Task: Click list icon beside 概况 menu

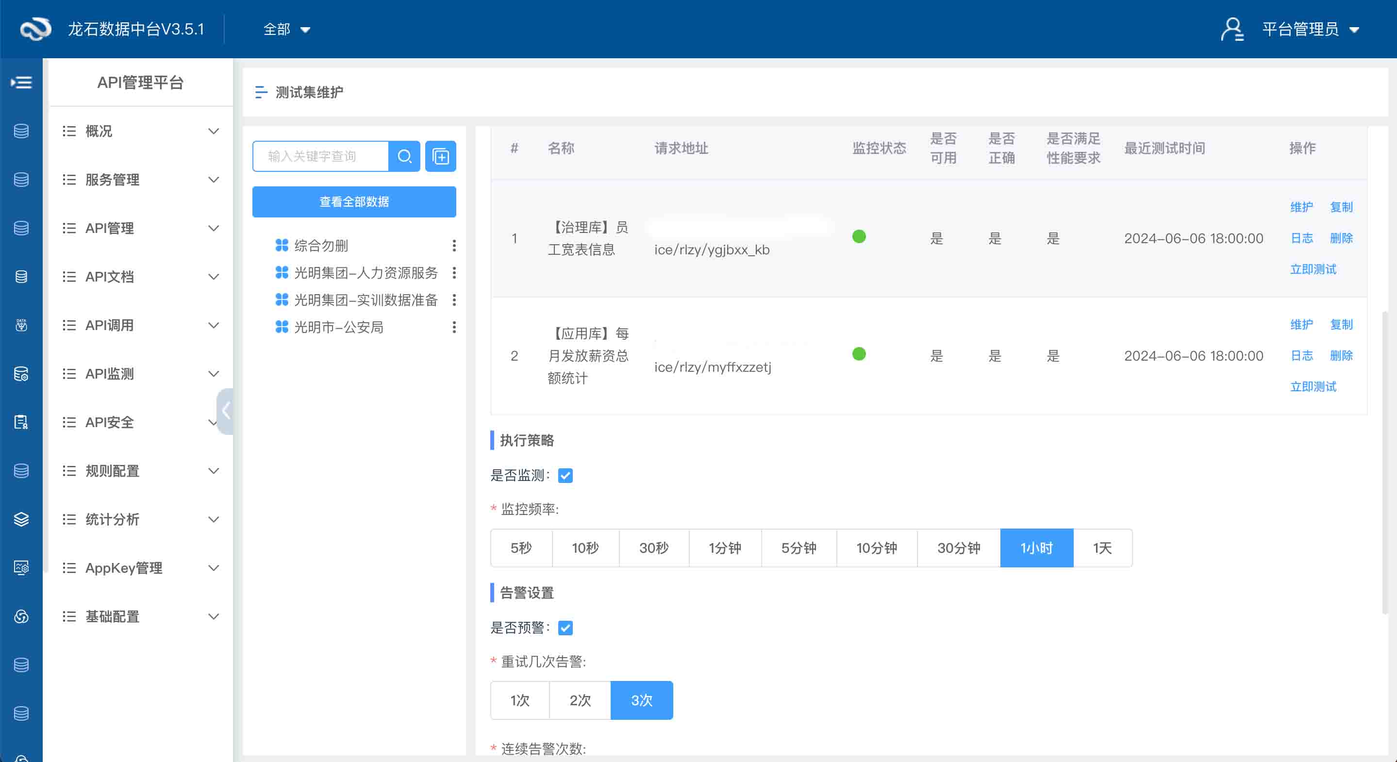Action: [69, 131]
